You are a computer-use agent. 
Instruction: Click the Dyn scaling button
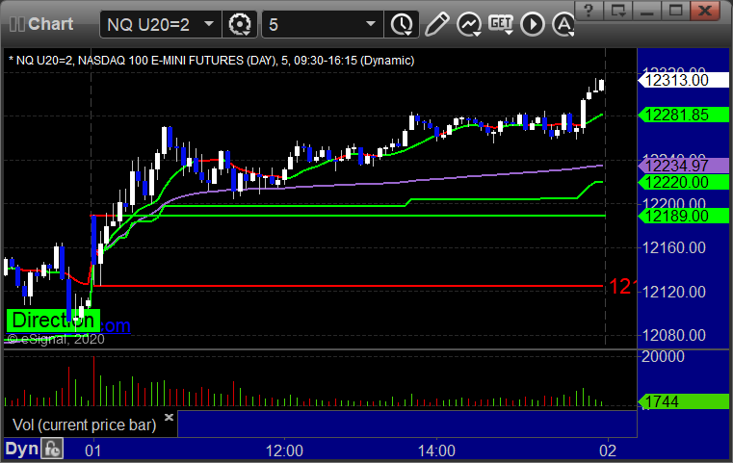[21, 449]
